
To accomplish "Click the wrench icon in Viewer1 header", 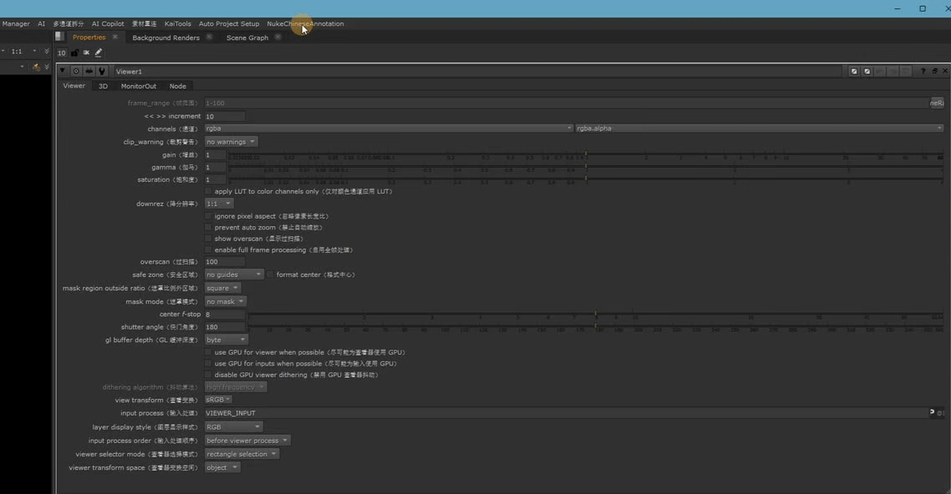I will (x=102, y=71).
